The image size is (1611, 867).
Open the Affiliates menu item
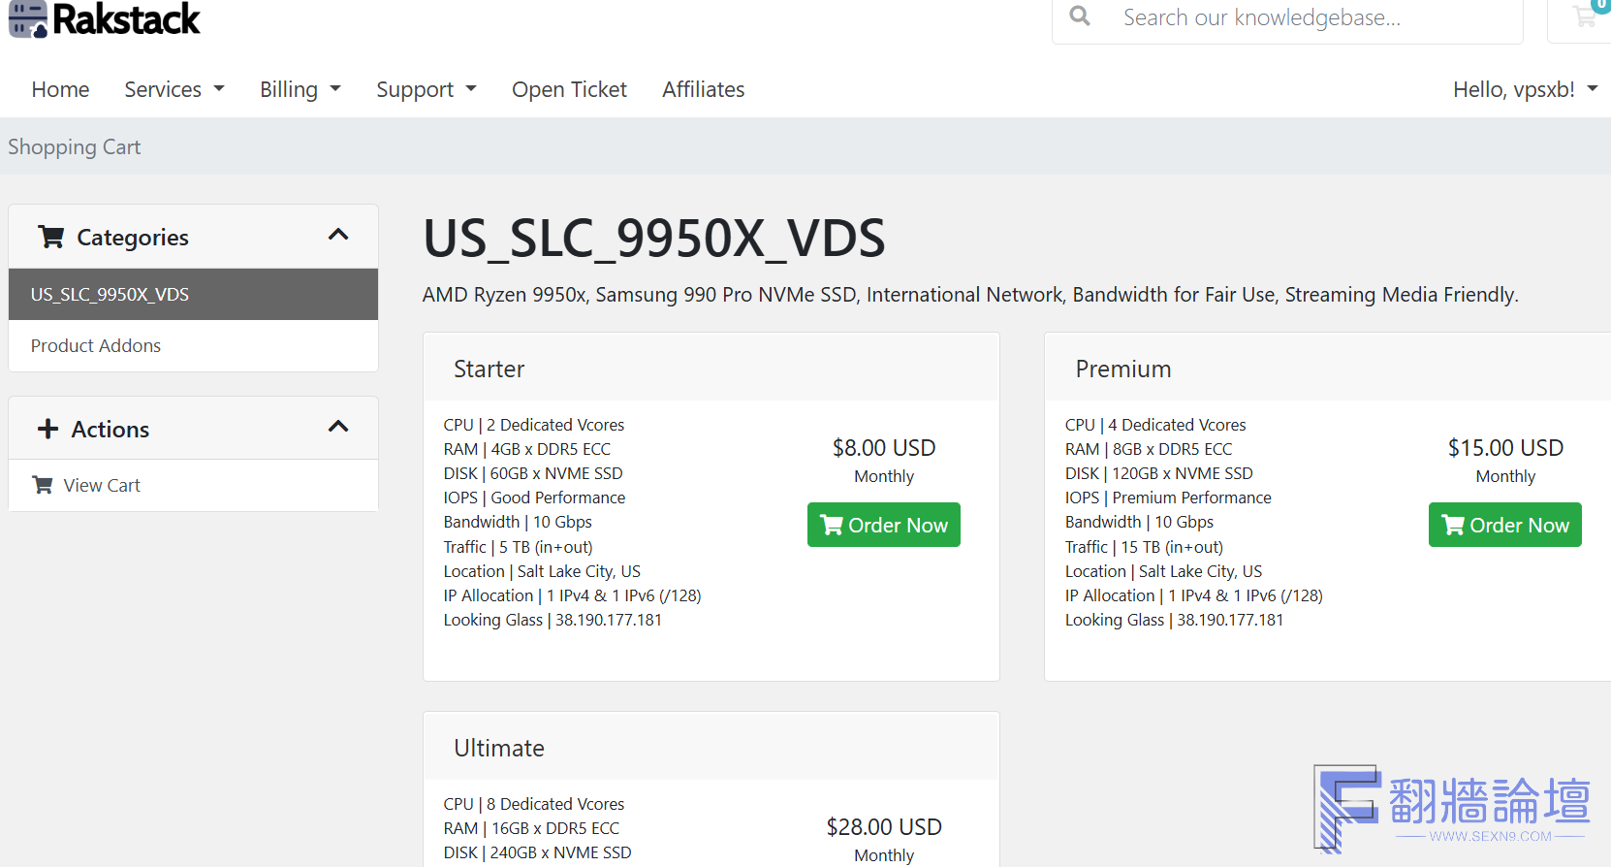703,89
